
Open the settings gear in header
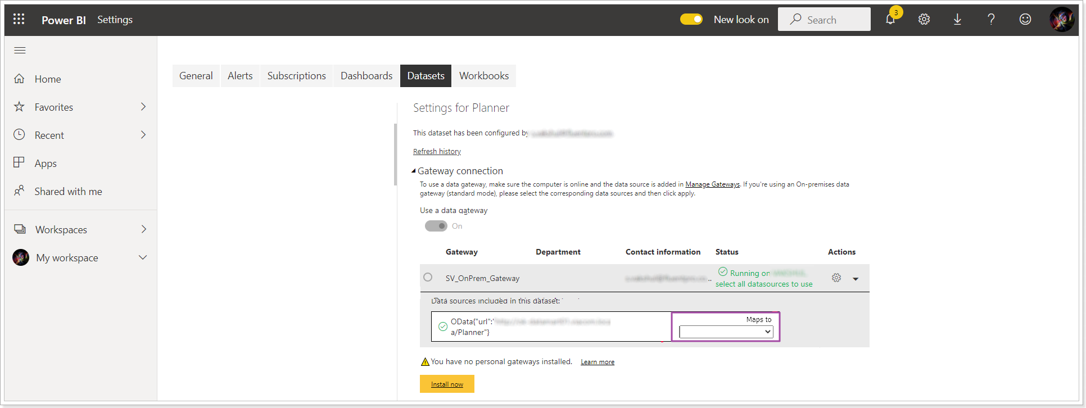click(924, 20)
